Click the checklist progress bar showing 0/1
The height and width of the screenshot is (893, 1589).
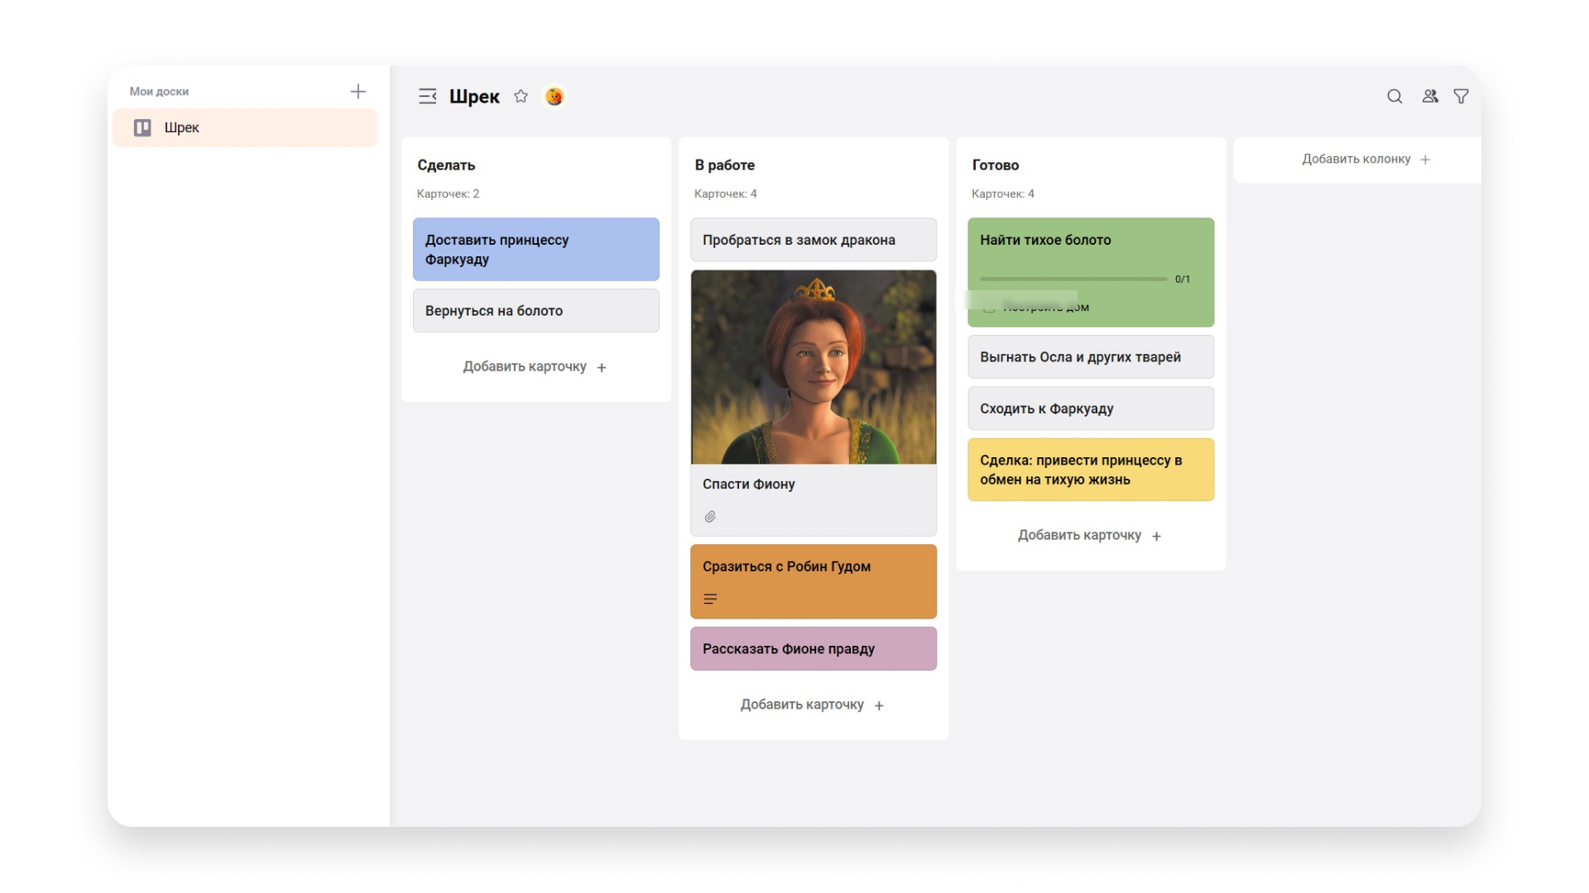(1073, 279)
